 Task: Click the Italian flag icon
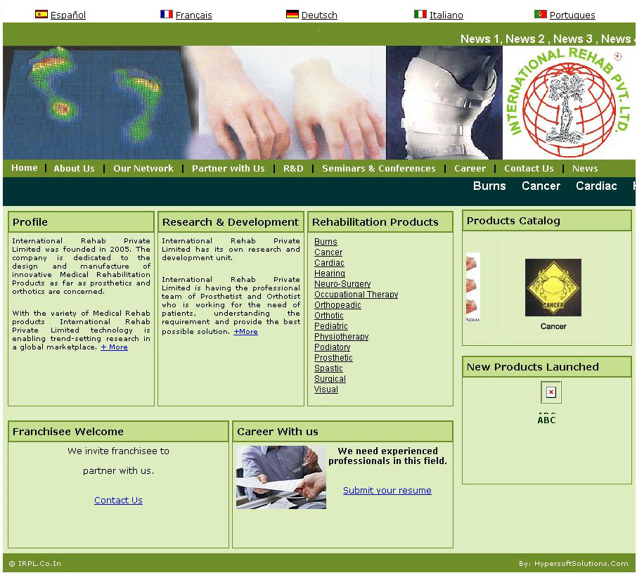[x=420, y=14]
